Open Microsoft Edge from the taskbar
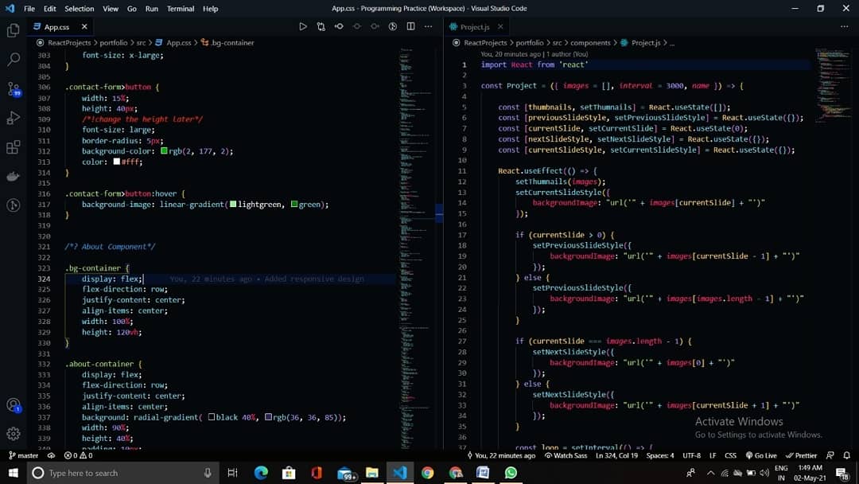 click(x=261, y=473)
